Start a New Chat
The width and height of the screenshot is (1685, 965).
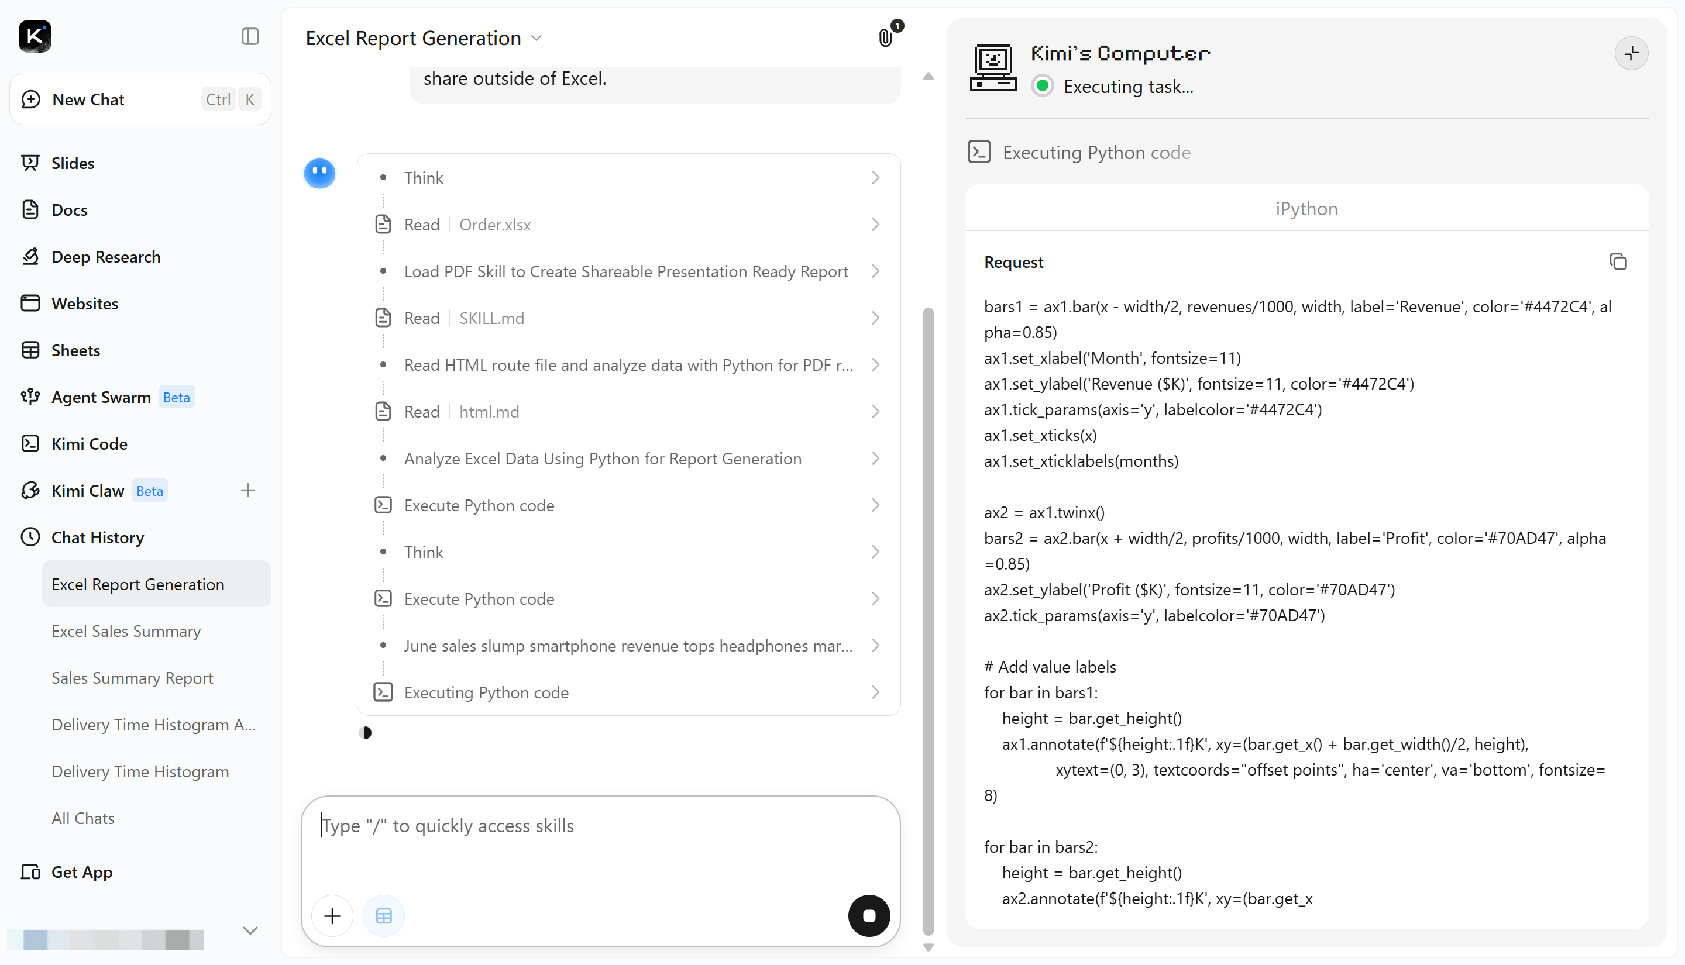140,99
